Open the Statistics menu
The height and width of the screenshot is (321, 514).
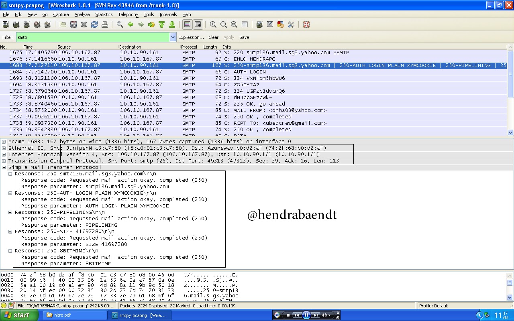click(104, 14)
